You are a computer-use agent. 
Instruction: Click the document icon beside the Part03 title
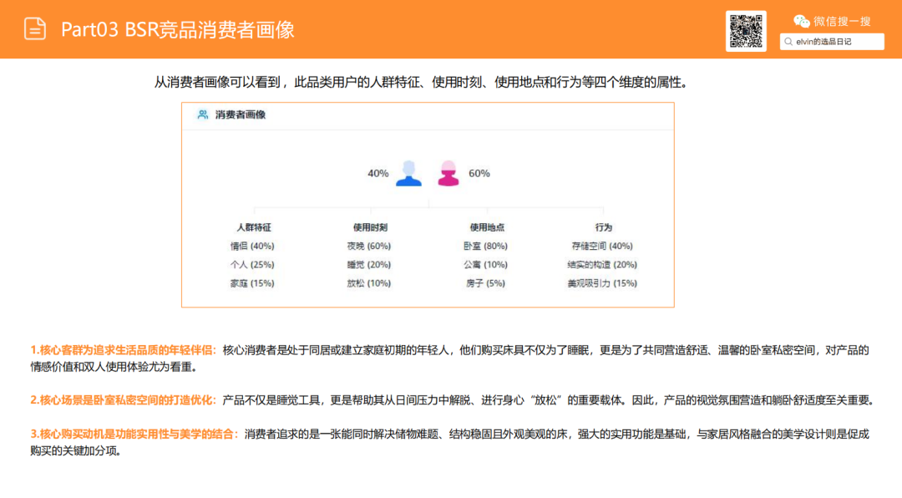point(34,29)
